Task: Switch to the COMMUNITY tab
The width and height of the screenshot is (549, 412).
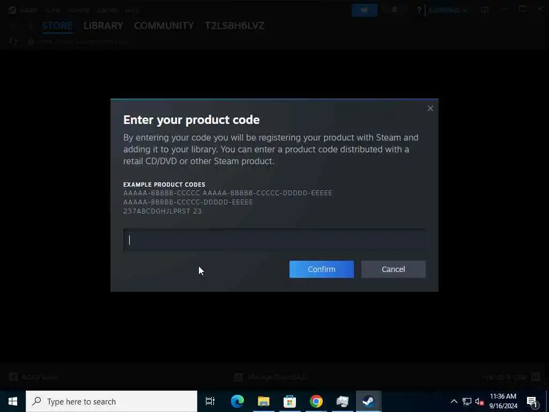Action: tap(164, 26)
